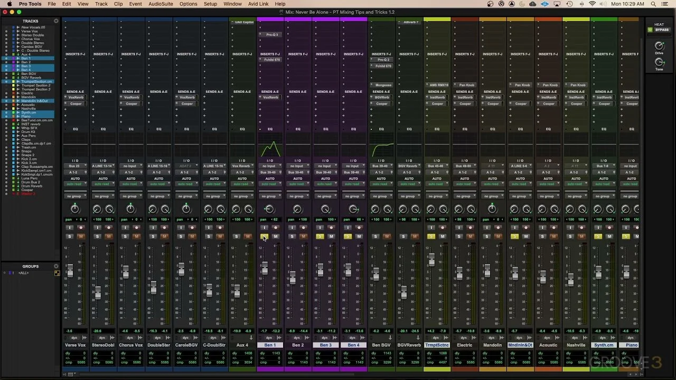
Task: Select Master 3 in tracks list
Action: coord(29,194)
